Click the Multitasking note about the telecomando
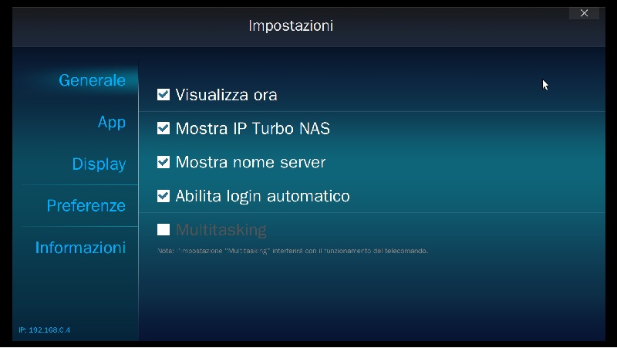The image size is (617, 348). [292, 251]
